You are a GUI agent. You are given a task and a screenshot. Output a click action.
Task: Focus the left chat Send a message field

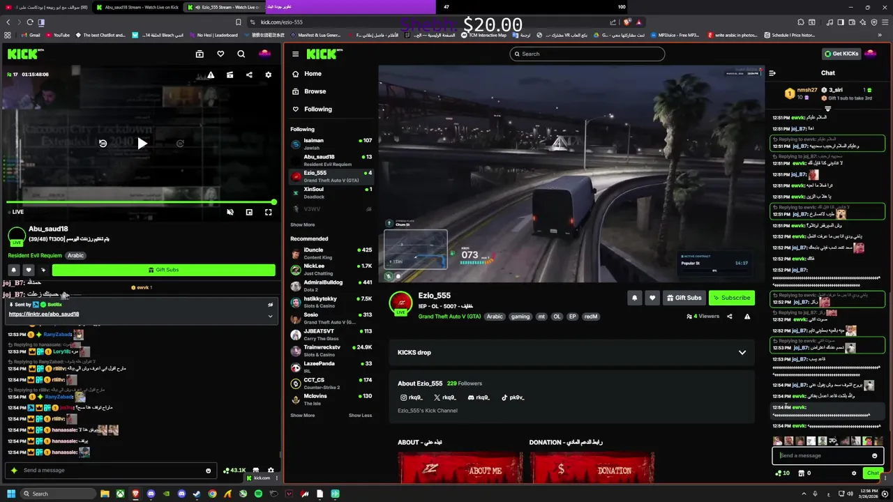point(112,470)
